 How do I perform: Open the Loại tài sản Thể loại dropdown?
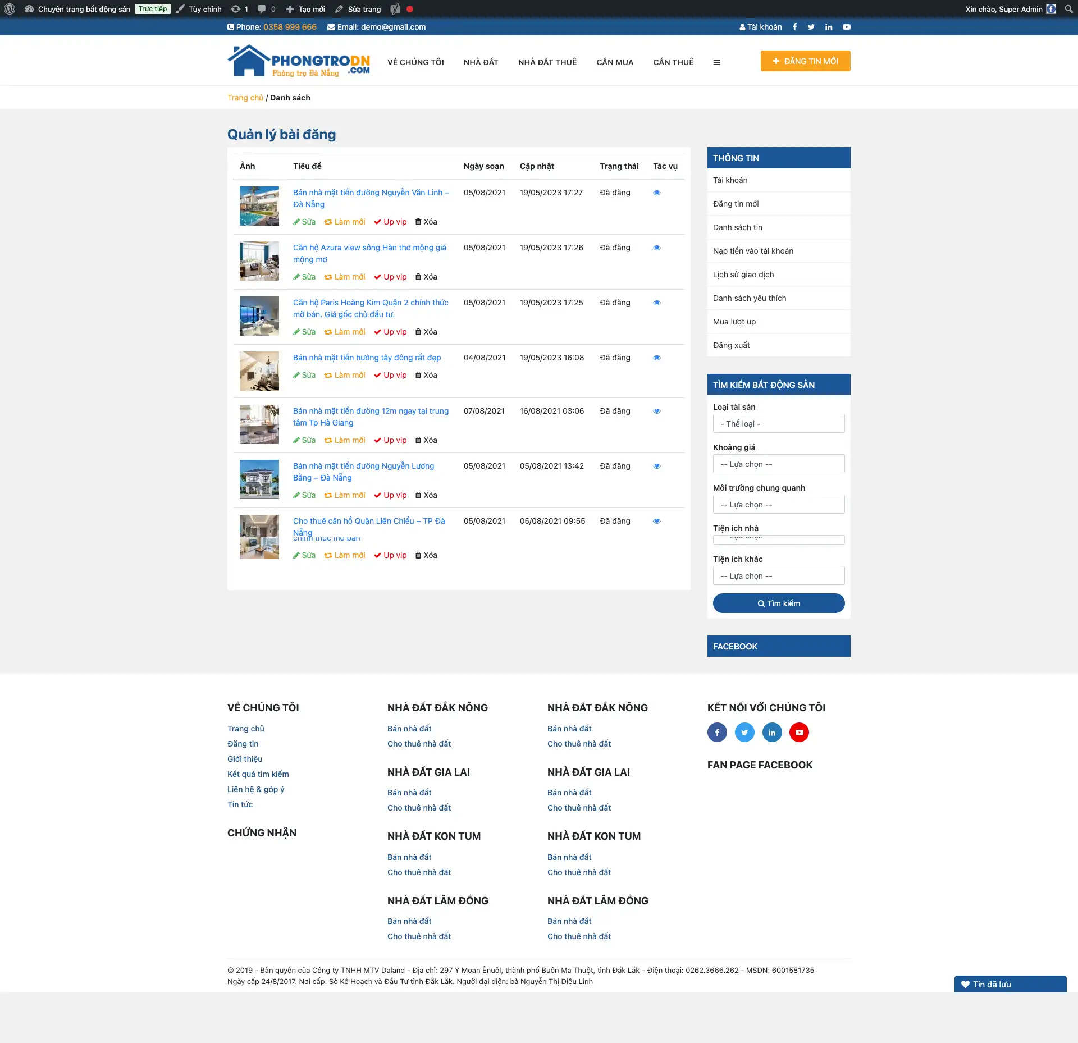point(778,424)
